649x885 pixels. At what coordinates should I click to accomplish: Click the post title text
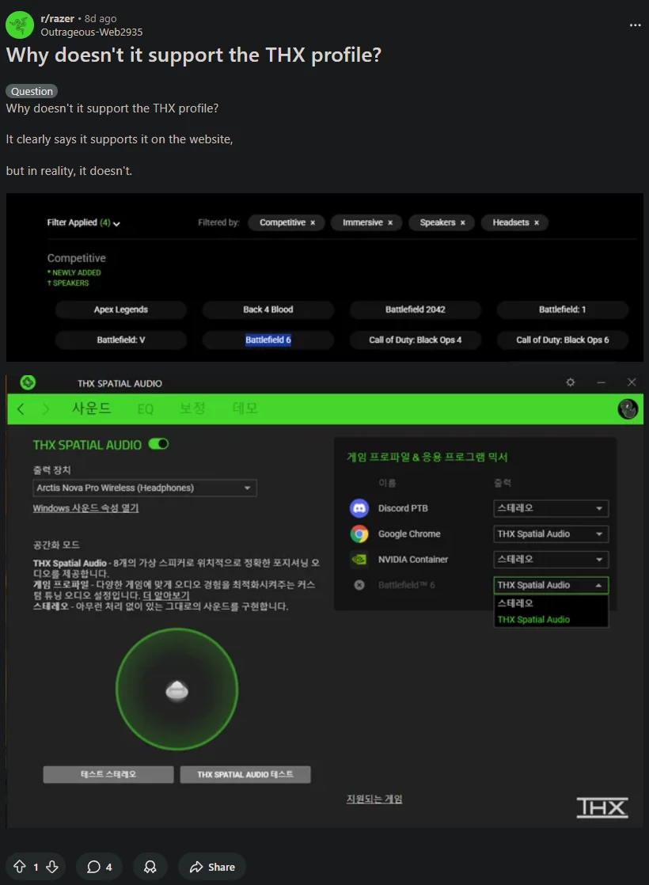tap(194, 55)
